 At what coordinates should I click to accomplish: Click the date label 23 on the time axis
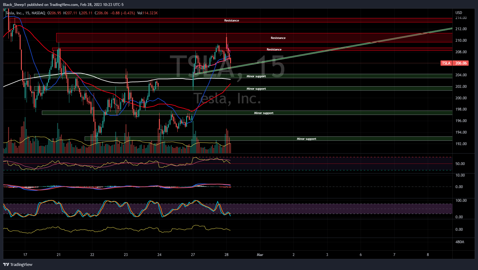click(x=126, y=255)
